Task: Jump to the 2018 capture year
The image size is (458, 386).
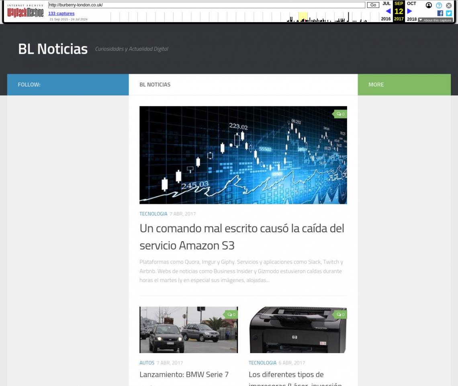Action: [x=412, y=19]
